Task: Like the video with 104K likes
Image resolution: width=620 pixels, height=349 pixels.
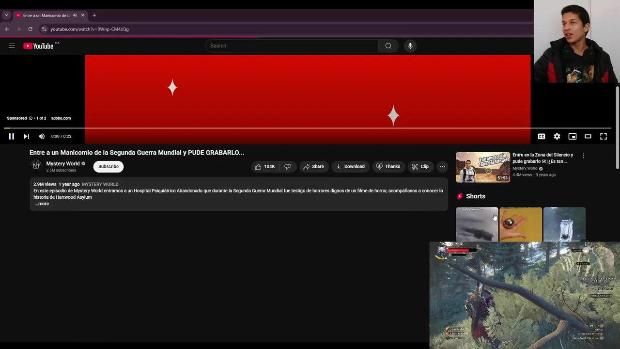Action: pos(264,167)
